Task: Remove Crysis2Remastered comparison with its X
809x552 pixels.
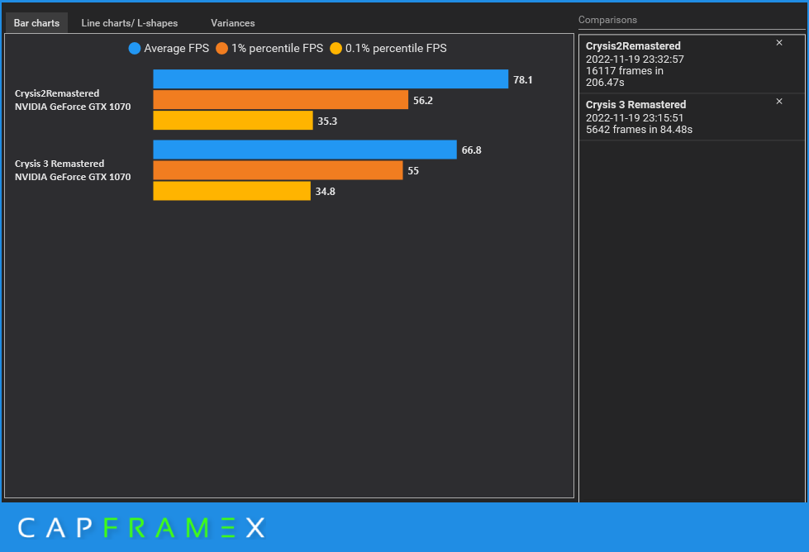Action: click(x=779, y=43)
